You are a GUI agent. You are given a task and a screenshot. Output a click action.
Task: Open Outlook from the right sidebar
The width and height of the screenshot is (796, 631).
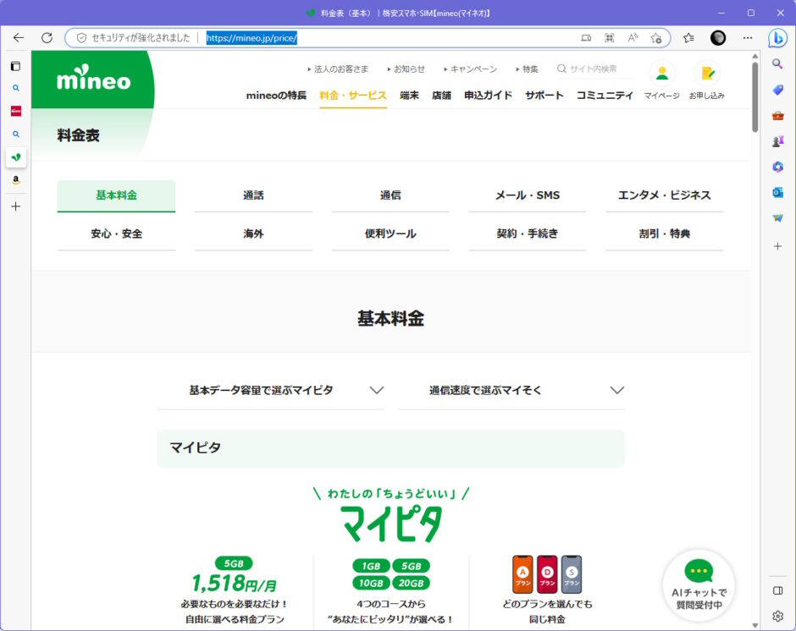777,192
